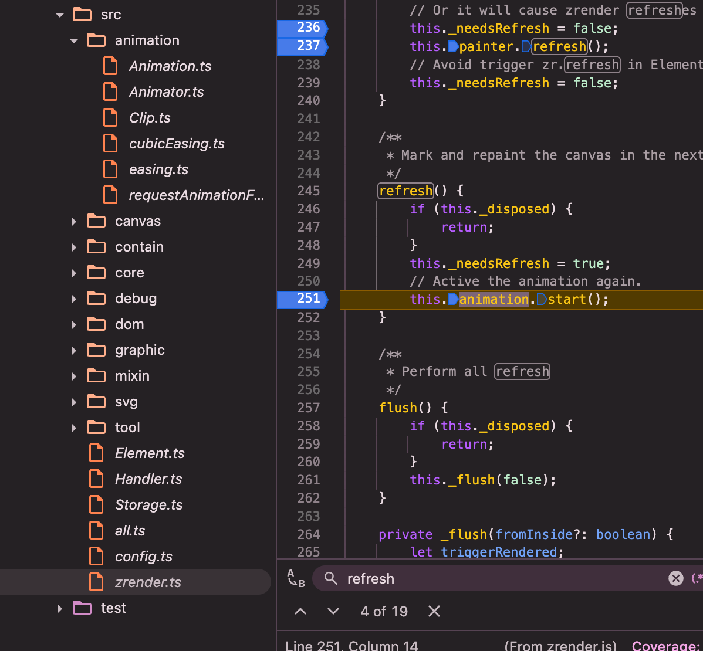Collapse the animation folder

click(74, 40)
